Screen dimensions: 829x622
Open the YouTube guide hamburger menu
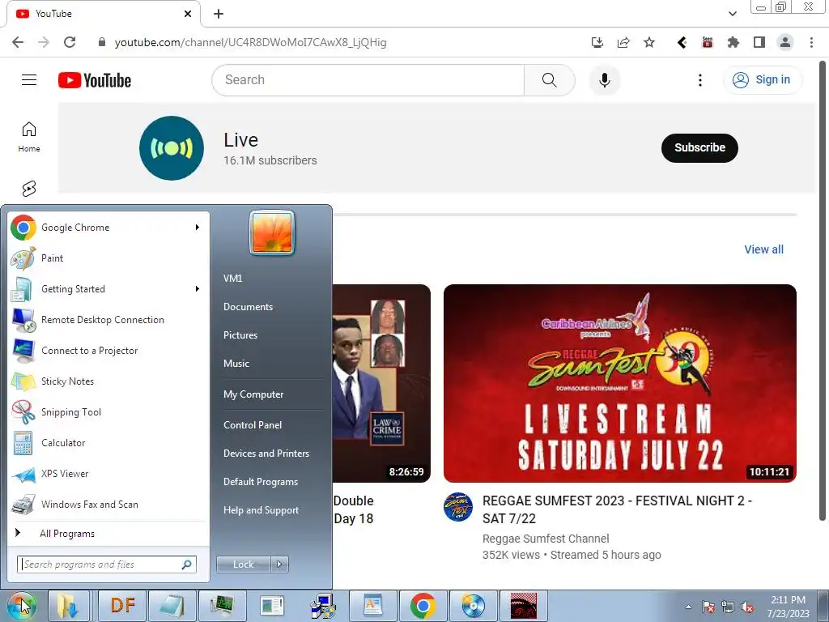[29, 80]
